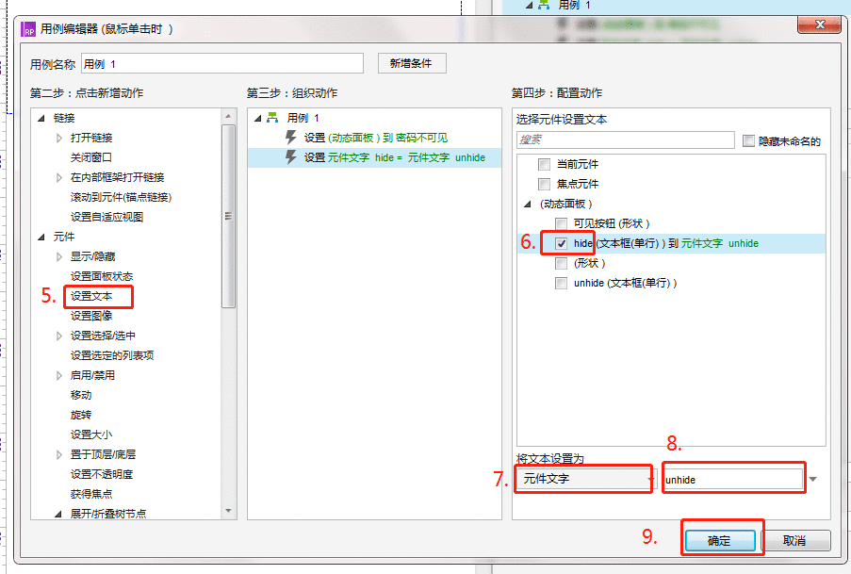Collapse the 元件 category
The width and height of the screenshot is (851, 574).
[41, 237]
